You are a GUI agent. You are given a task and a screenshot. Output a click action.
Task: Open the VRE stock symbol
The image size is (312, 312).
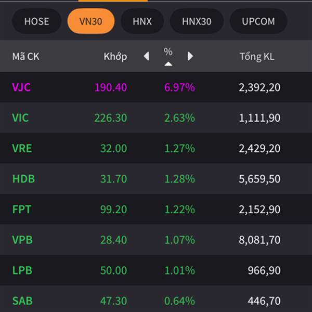point(22,149)
